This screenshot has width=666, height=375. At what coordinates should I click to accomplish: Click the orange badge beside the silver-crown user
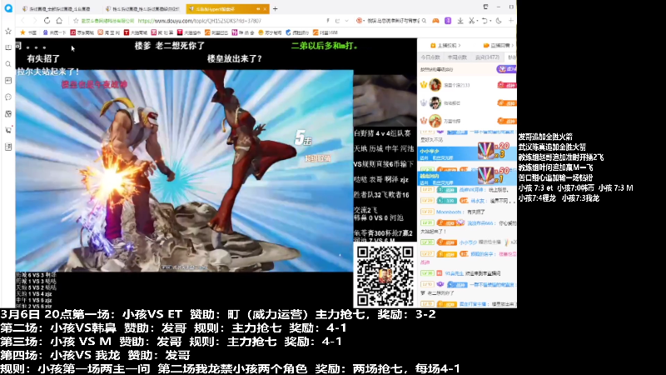click(x=507, y=103)
